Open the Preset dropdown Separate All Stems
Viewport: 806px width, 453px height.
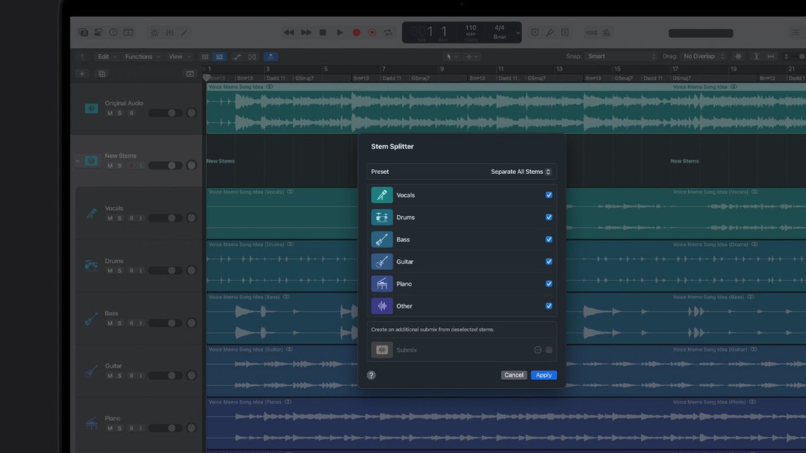(x=521, y=172)
